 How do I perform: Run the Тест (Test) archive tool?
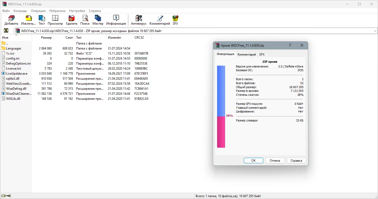coord(42,20)
